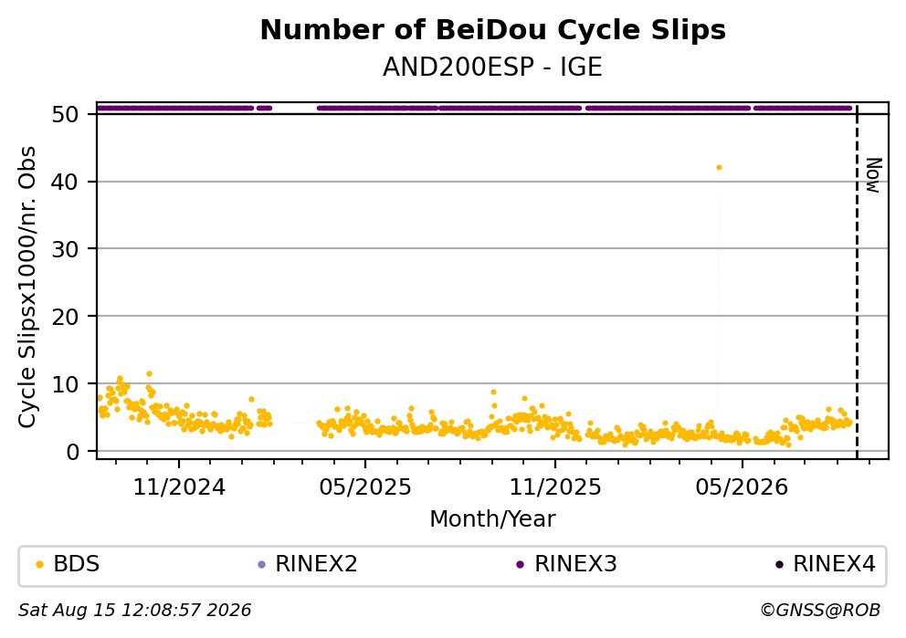Click the 'Now' dashed line label
The image size is (906, 638).
tap(874, 175)
